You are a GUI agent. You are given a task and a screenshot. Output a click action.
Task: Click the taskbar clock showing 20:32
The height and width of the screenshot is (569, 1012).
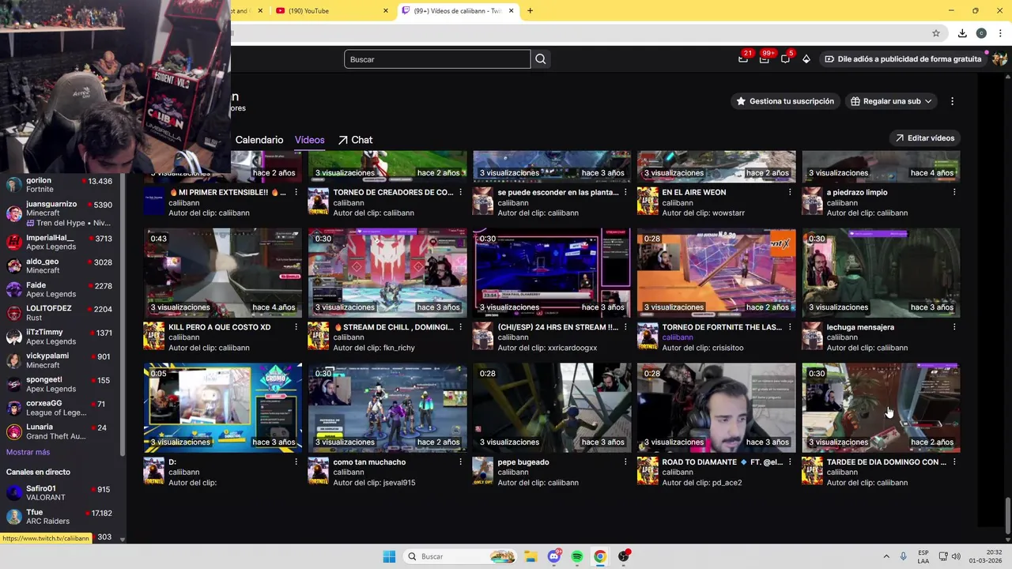(x=987, y=556)
